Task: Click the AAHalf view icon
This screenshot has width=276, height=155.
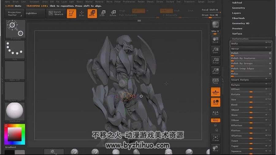Action: coord(216,71)
